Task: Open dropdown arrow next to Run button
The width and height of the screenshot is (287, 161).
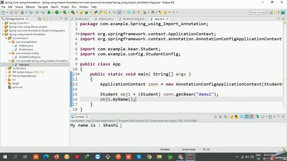Action: (61, 13)
